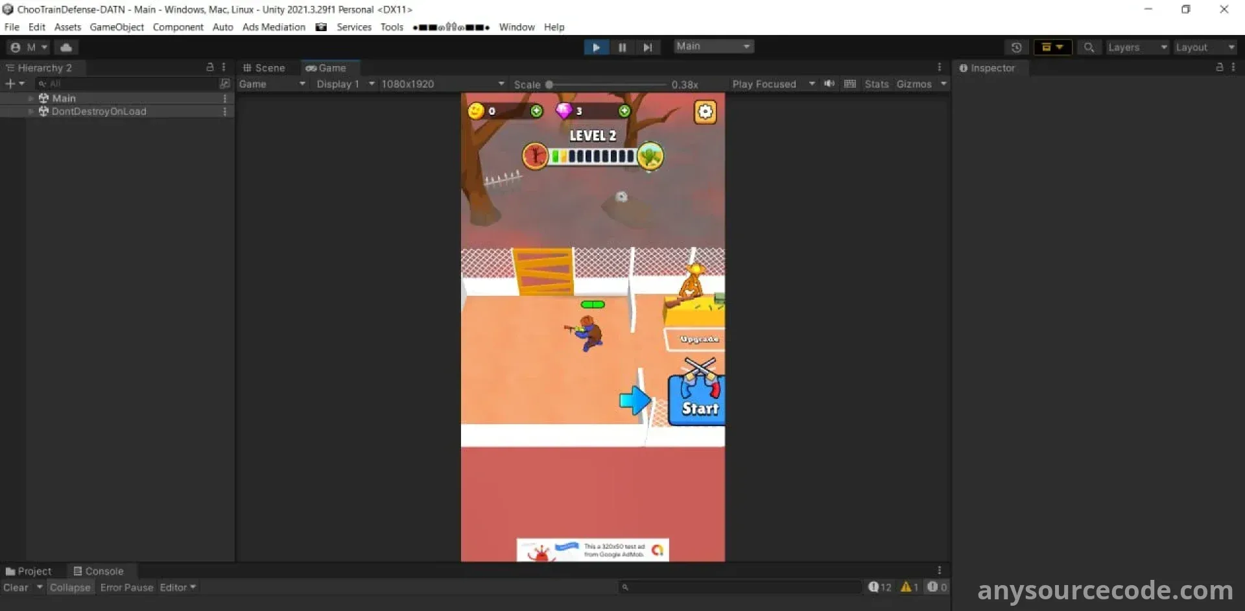This screenshot has width=1245, height=611.
Task: Mute game audio in the Game view toolbar
Action: [x=829, y=84]
